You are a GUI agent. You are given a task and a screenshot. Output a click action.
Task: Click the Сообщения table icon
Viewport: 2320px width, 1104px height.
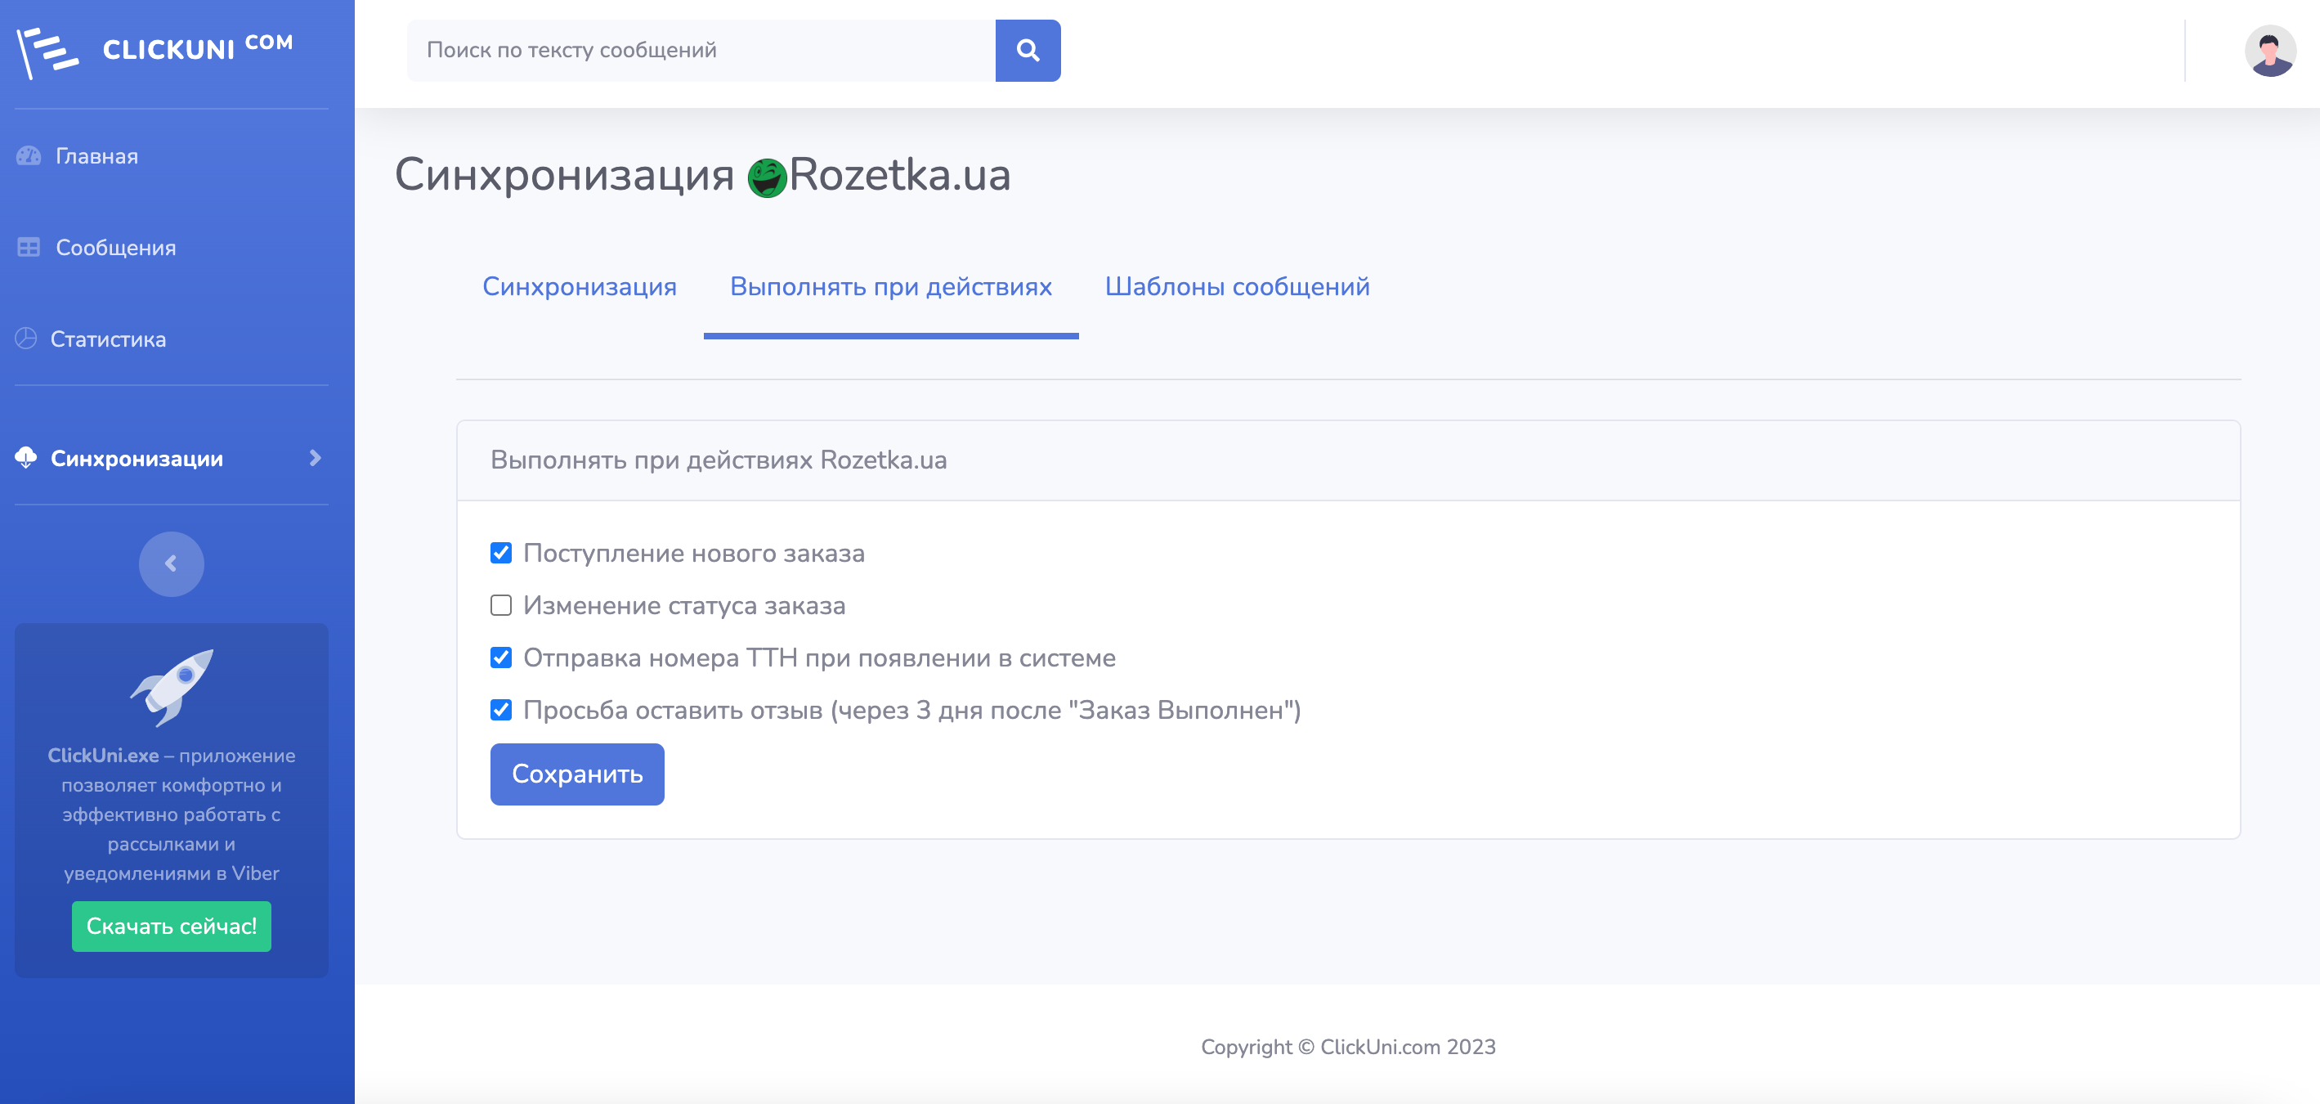[x=29, y=248]
